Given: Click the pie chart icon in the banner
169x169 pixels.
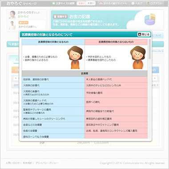Looking at the screenshot, I should [x=150, y=19].
